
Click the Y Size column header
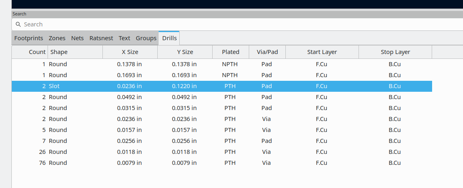coord(185,52)
